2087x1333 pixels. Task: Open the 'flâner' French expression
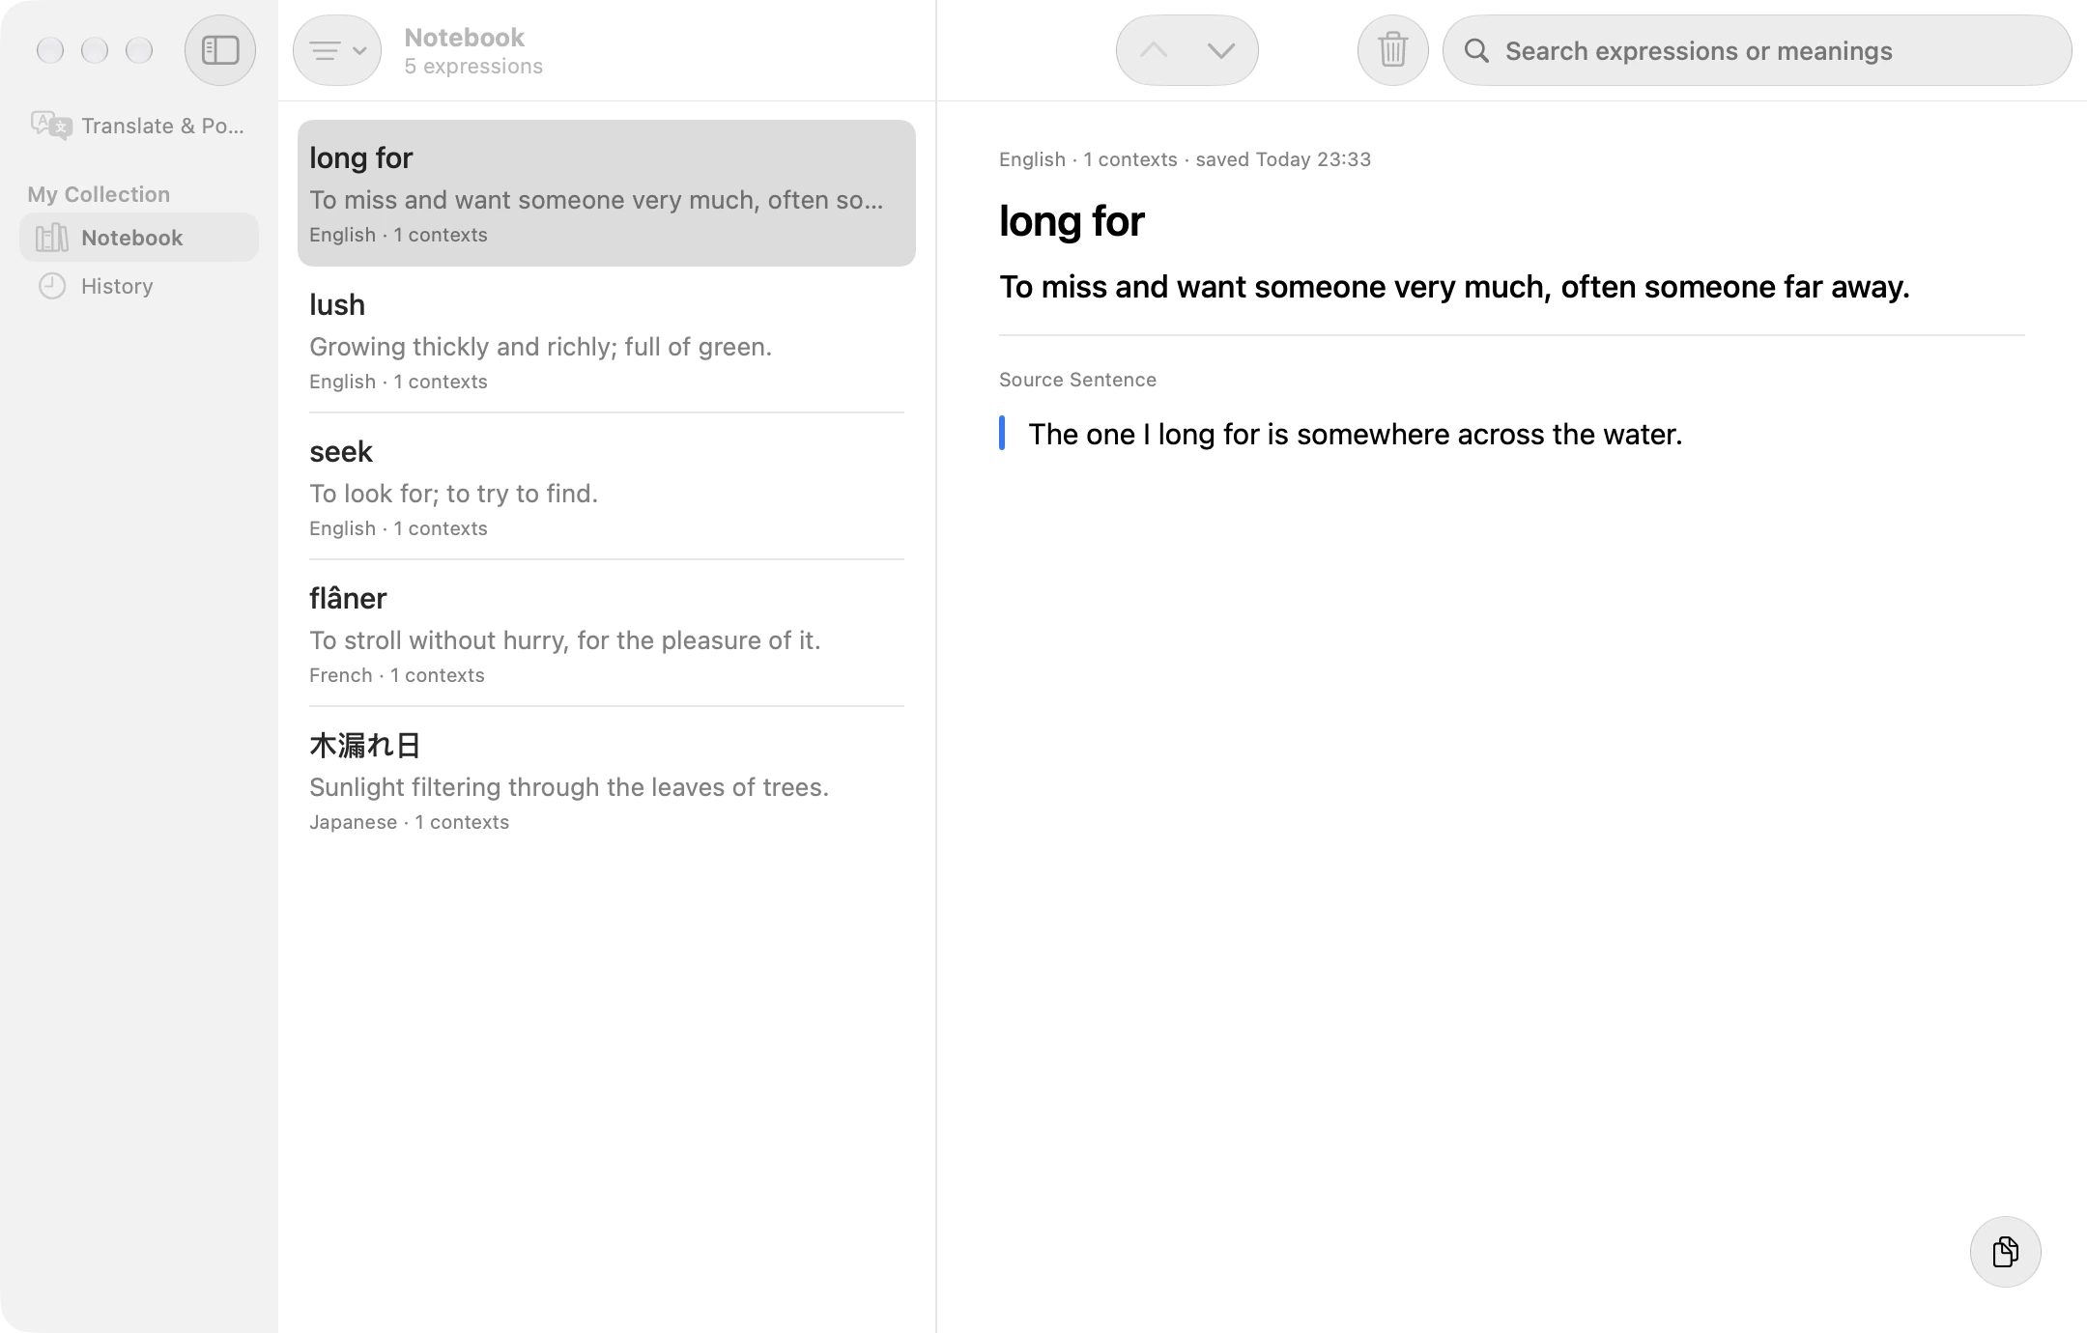[x=607, y=634]
